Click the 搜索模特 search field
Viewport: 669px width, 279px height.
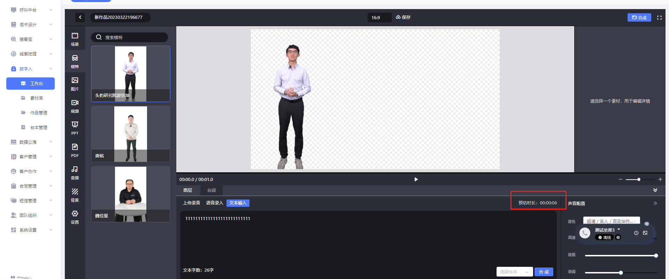coord(130,37)
